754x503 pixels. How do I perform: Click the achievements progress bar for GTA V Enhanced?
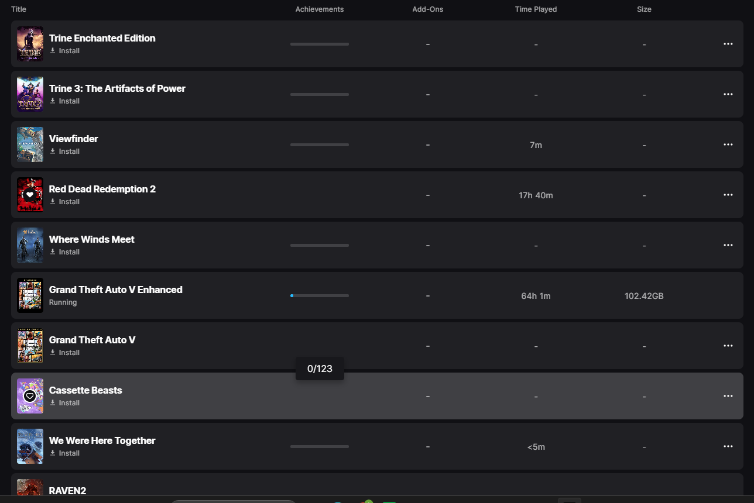coord(320,296)
